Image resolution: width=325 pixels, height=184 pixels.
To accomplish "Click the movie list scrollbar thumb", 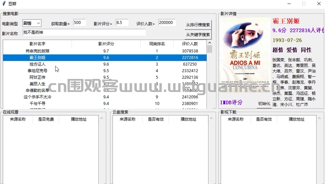I will 210,49.
